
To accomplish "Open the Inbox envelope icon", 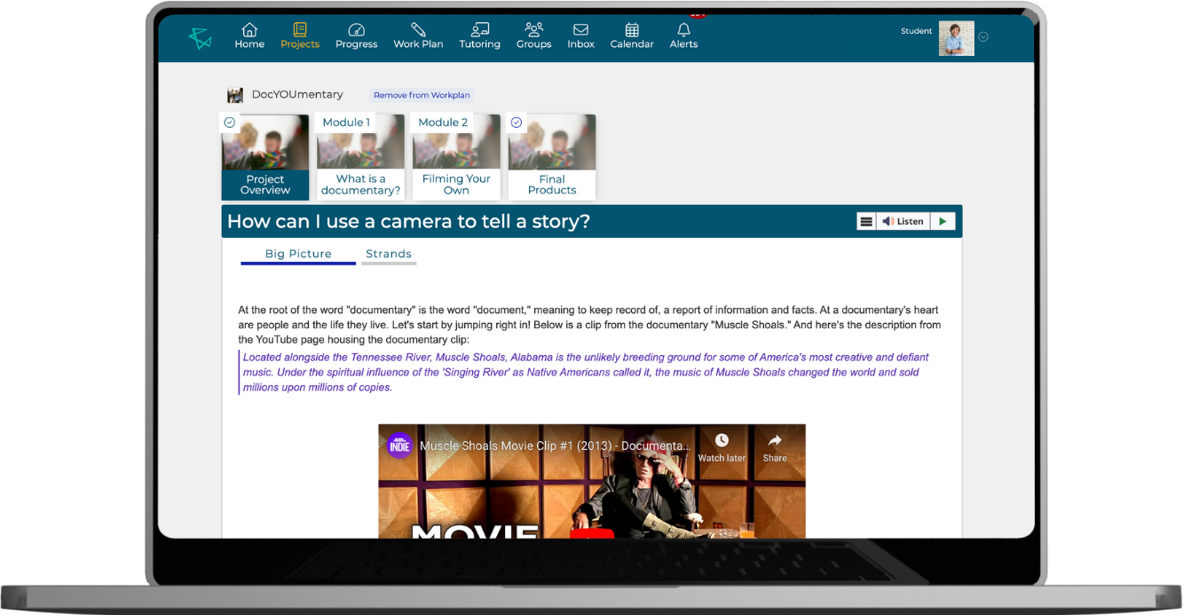I will coord(581,29).
